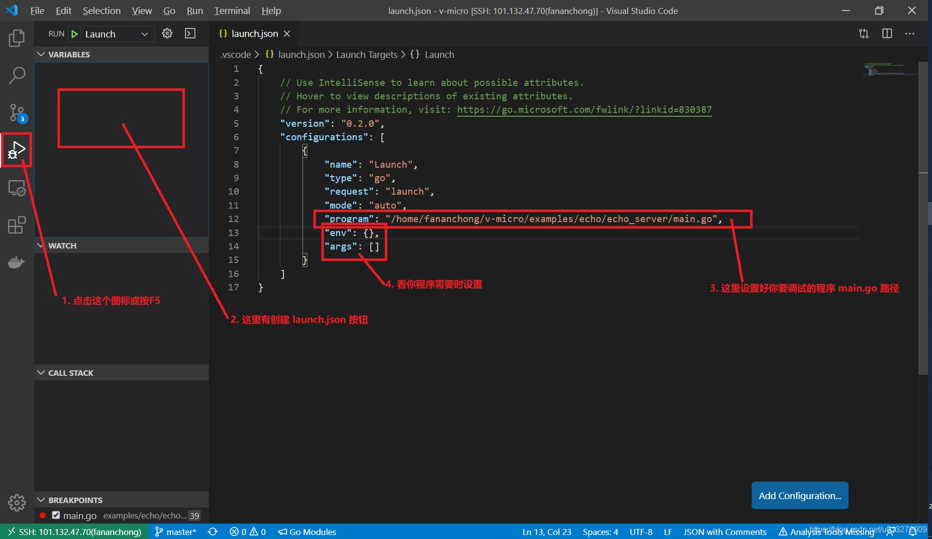This screenshot has height=539, width=932.
Task: Open the Selection menu
Action: coord(101,10)
